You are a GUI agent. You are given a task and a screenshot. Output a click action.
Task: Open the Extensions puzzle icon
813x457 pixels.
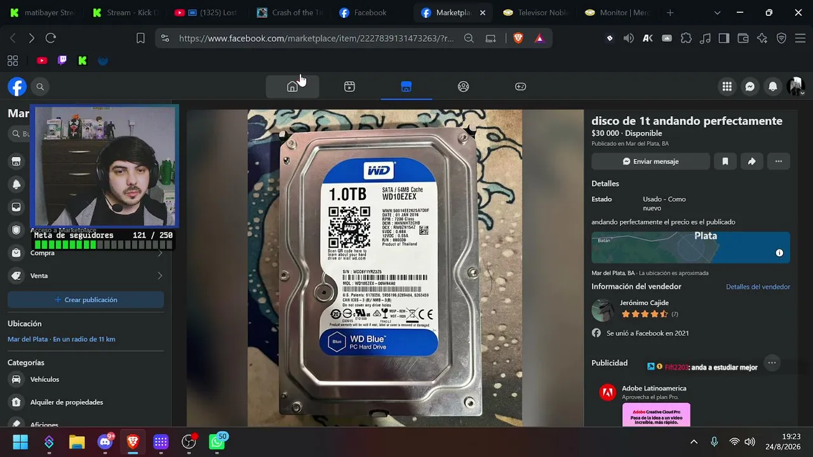point(686,38)
